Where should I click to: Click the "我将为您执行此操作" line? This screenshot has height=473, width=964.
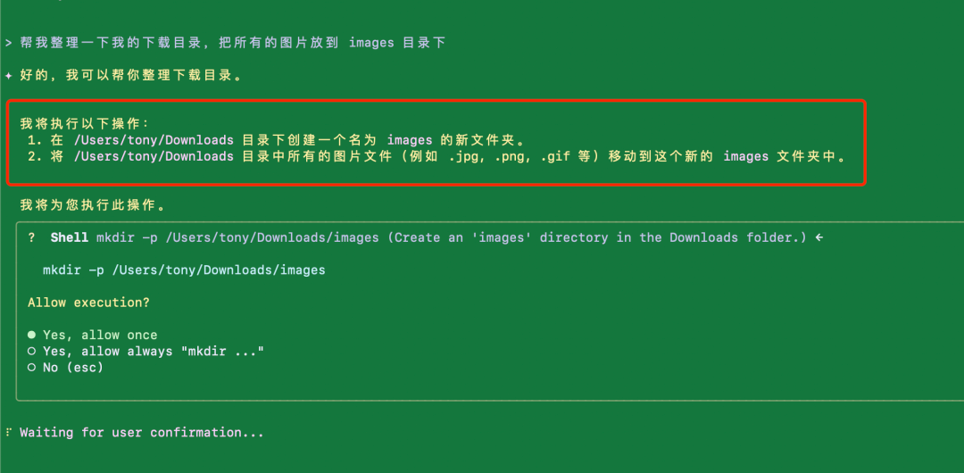point(93,205)
